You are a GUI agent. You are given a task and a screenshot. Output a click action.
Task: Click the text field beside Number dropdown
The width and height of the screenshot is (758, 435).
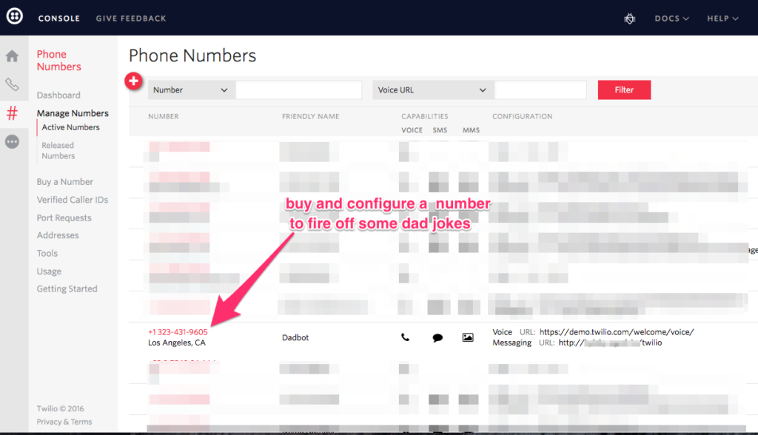tap(298, 90)
